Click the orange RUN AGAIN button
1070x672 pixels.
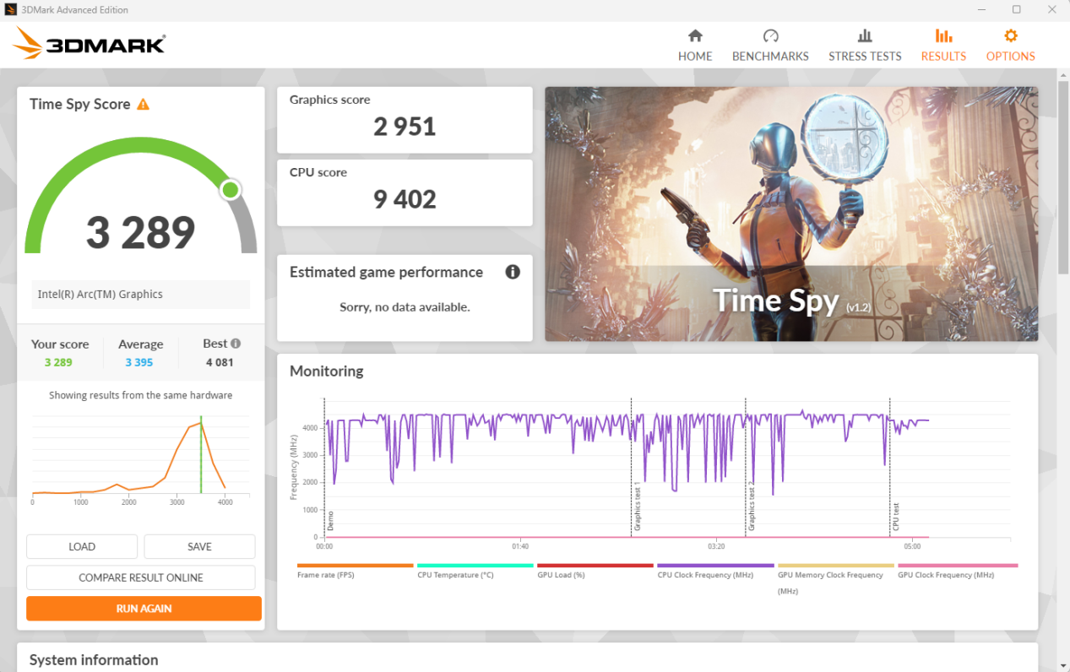[x=144, y=609]
